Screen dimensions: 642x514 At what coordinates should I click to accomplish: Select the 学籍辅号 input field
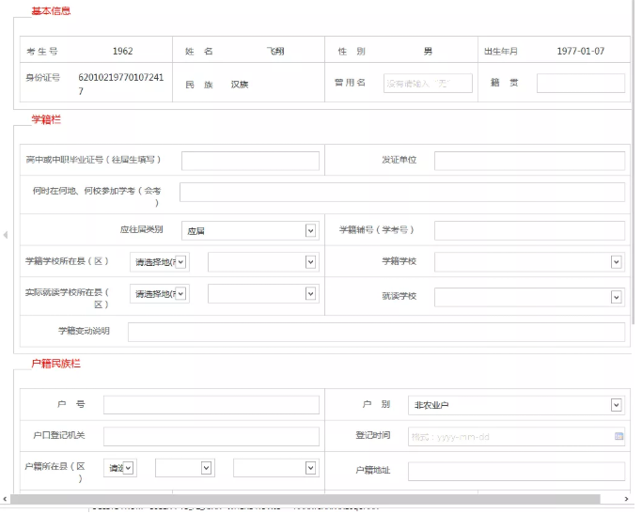pyautogui.click(x=529, y=230)
